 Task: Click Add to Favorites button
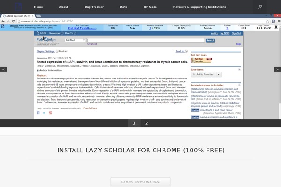point(203,74)
